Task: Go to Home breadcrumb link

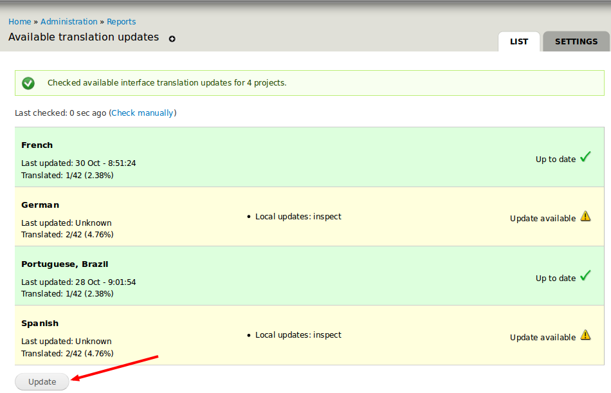Action: [x=20, y=22]
